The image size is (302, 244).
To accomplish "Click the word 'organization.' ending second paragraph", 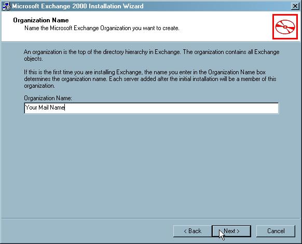I will [x=39, y=86].
